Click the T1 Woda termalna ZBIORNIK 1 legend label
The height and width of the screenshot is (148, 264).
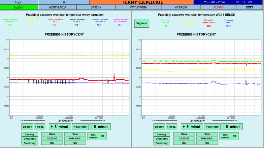pos(10,21)
